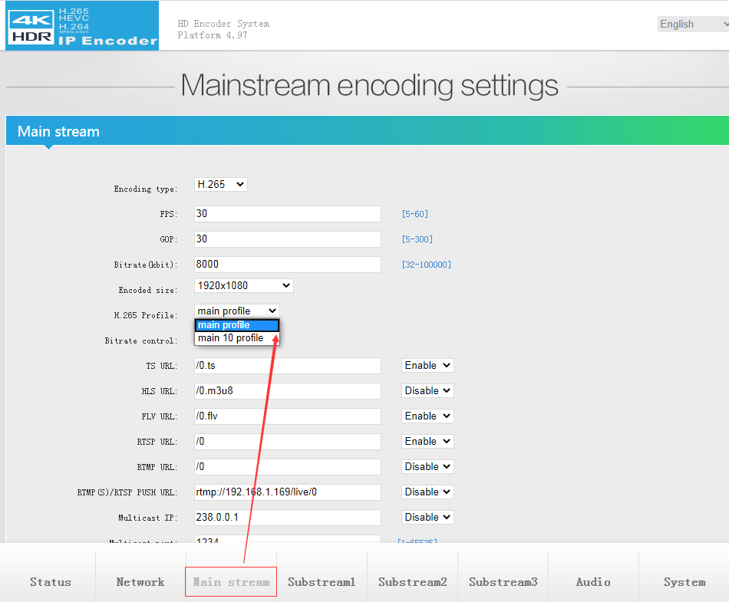Open the Multicast IP Disable selector
Viewport: 729px width, 602px height.
pyautogui.click(x=427, y=518)
